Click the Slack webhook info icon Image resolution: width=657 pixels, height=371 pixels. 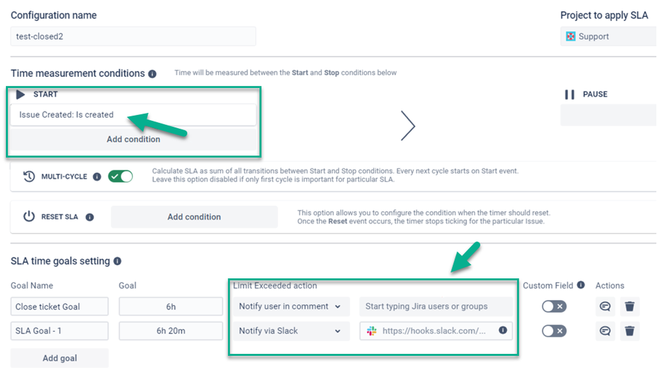503,330
